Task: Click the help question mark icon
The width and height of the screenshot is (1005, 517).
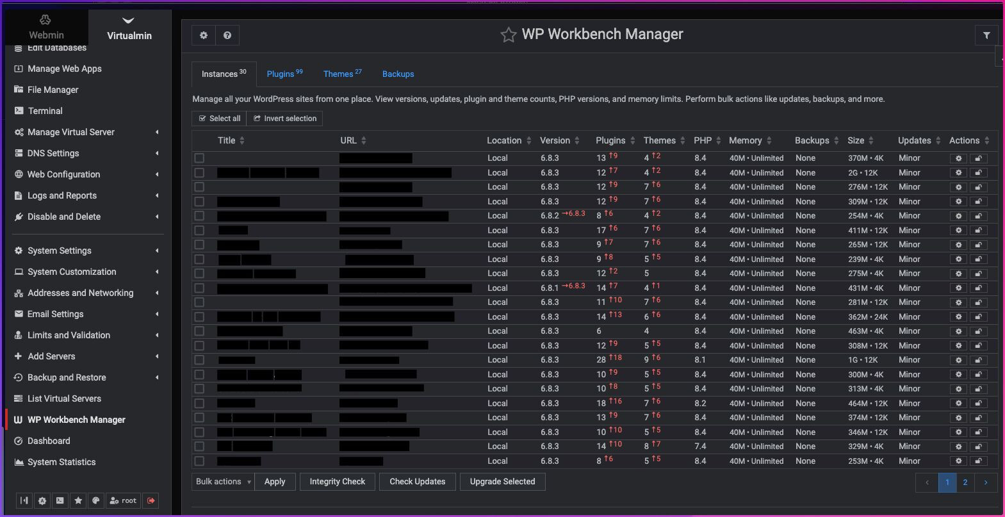Action: click(227, 35)
